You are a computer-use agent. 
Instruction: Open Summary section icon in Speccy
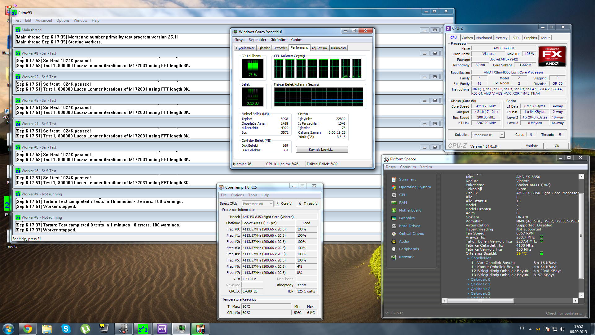pyautogui.click(x=394, y=179)
